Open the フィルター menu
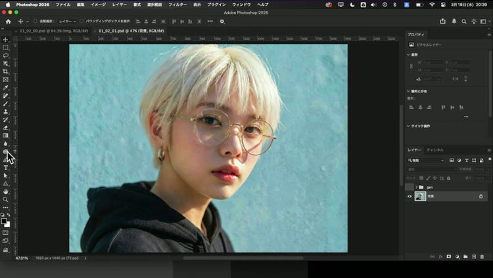This screenshot has height=278, width=493. coord(177,4)
